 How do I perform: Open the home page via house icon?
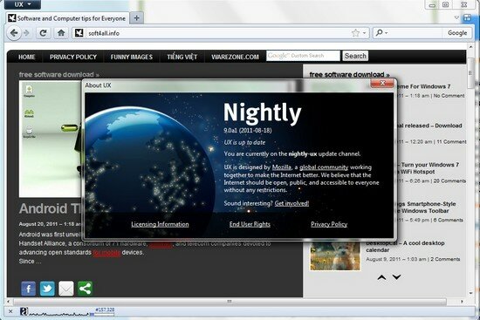[61, 33]
